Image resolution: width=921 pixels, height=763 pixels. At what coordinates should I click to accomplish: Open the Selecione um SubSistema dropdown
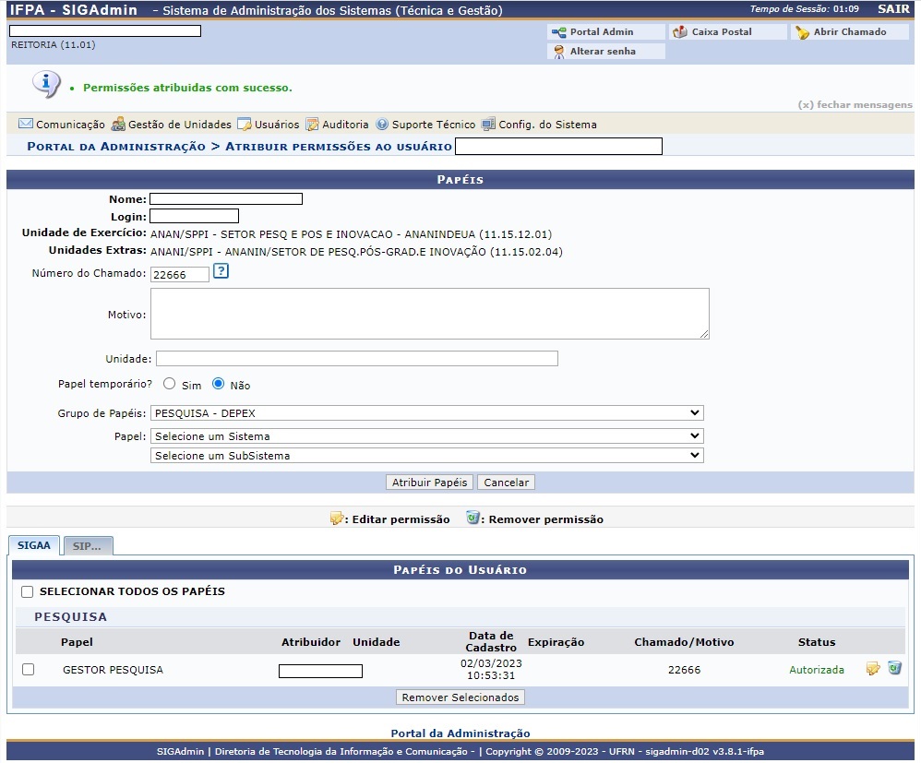[x=427, y=455]
